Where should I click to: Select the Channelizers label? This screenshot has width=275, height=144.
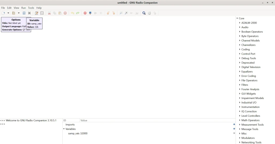(x=248, y=45)
